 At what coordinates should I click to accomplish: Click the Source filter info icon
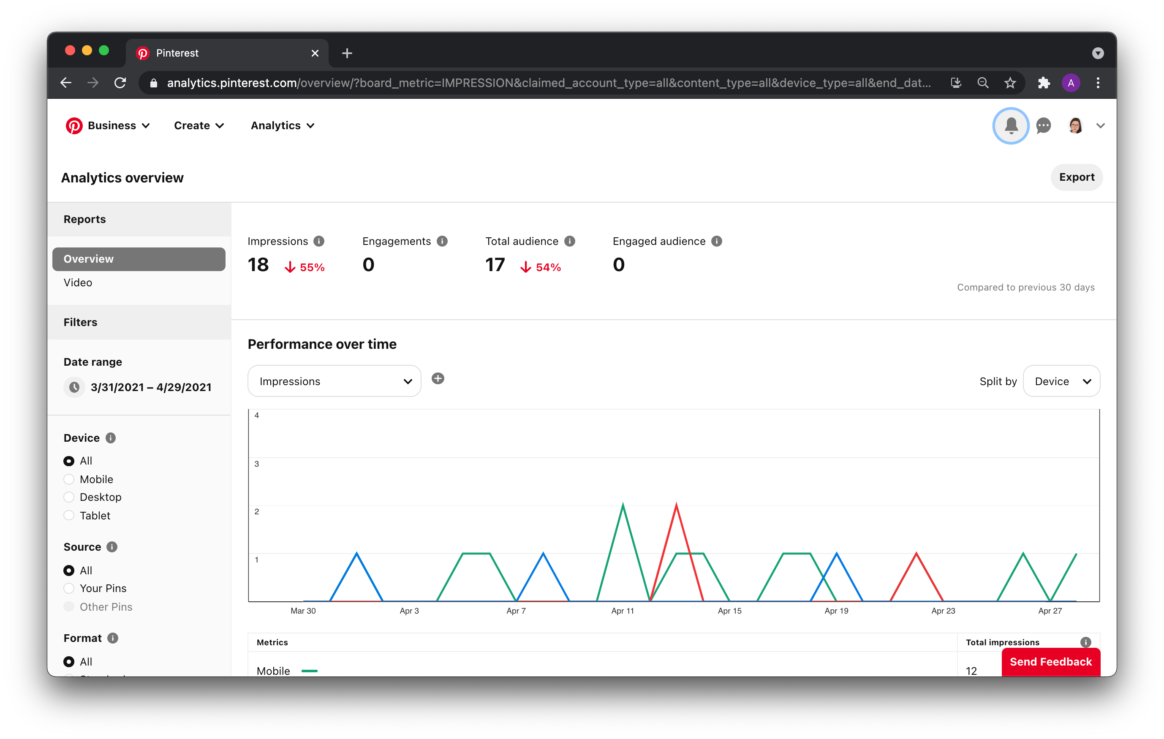click(112, 546)
